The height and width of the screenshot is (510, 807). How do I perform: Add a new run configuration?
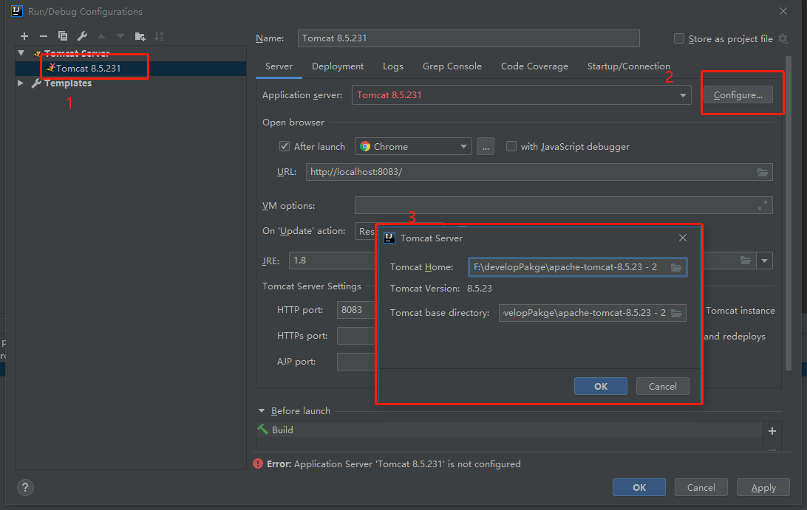point(24,36)
